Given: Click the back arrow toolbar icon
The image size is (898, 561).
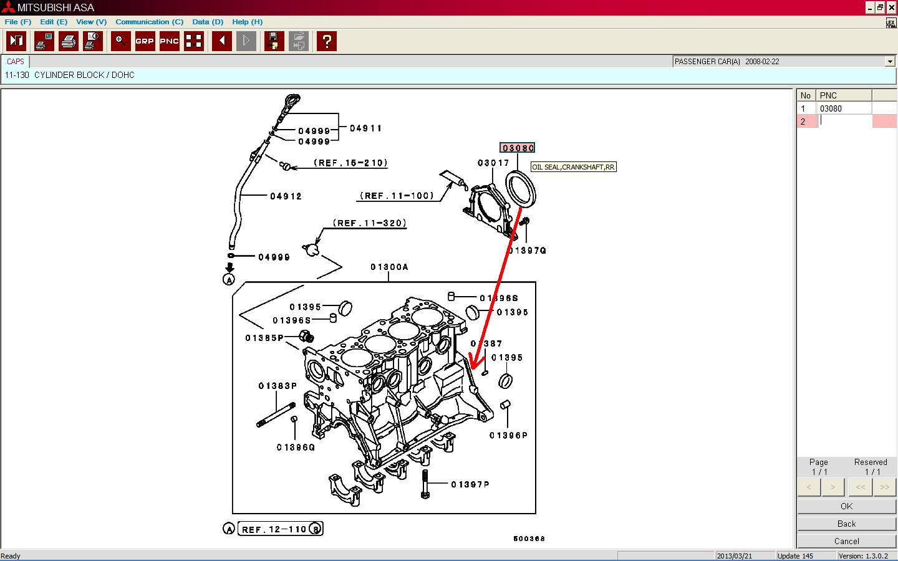Looking at the screenshot, I should pyautogui.click(x=221, y=41).
